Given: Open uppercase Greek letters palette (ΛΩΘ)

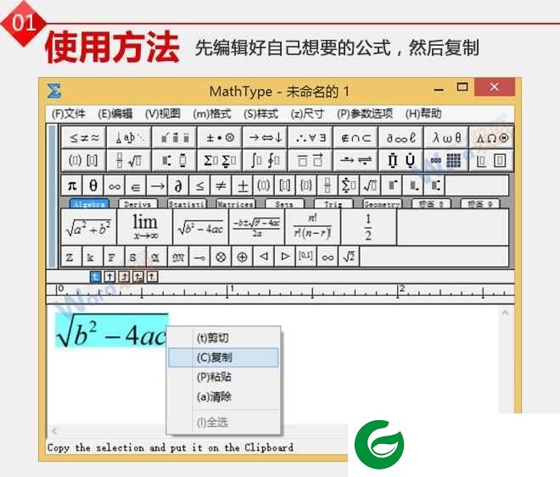Looking at the screenshot, I should click(x=491, y=137).
